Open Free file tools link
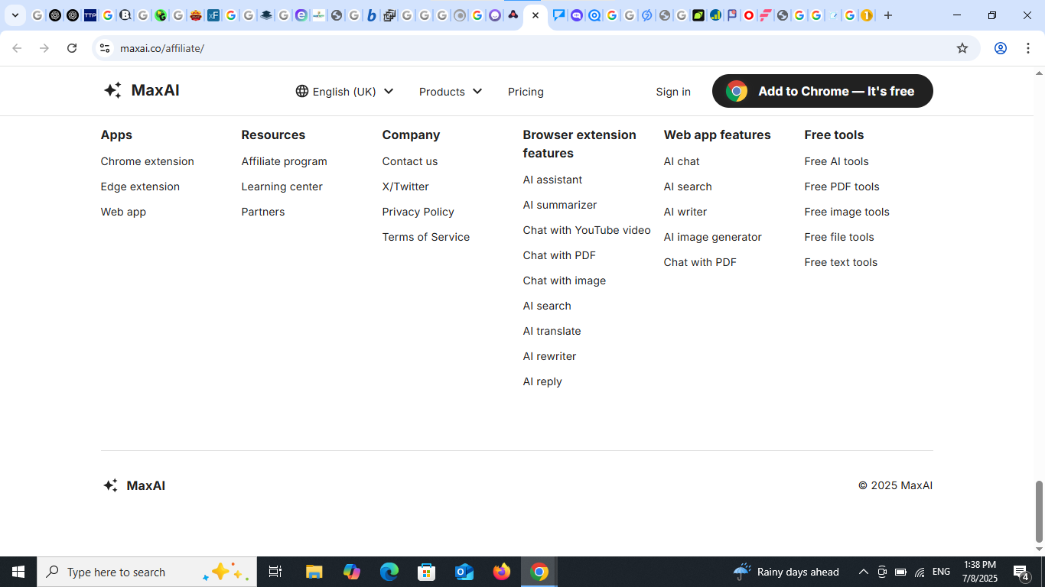 pyautogui.click(x=839, y=237)
